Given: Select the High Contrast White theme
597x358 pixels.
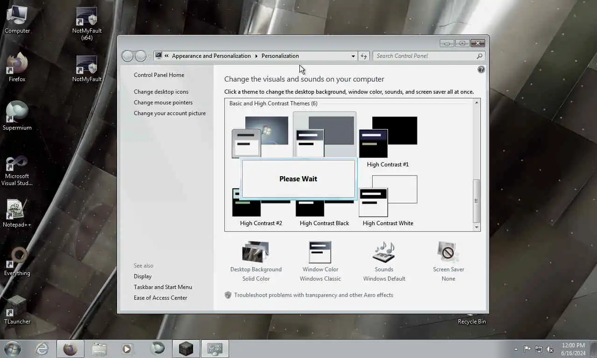Looking at the screenshot, I should (388, 201).
